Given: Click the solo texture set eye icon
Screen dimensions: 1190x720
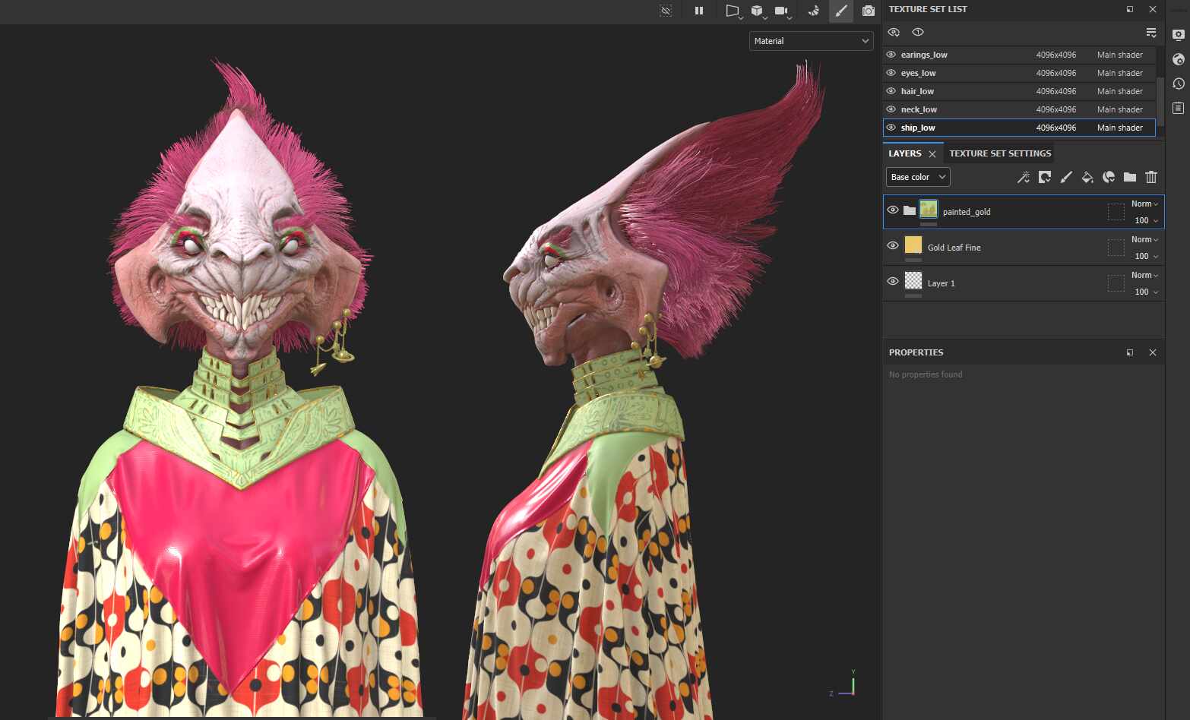Looking at the screenshot, I should coord(918,32).
